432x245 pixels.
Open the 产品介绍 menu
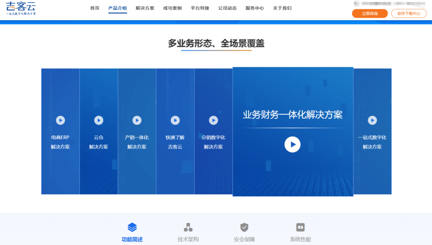(117, 8)
